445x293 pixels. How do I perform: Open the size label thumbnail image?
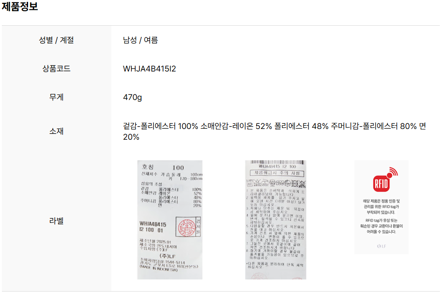(x=170, y=220)
